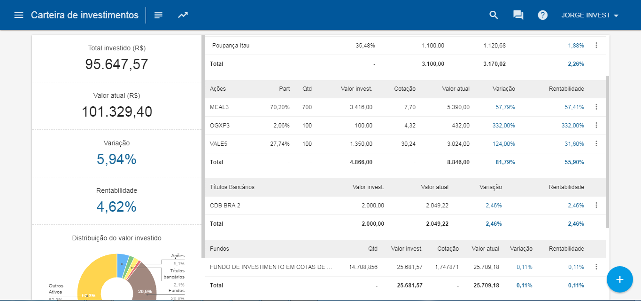Open options menu for the Fundo row

pyautogui.click(x=596, y=267)
